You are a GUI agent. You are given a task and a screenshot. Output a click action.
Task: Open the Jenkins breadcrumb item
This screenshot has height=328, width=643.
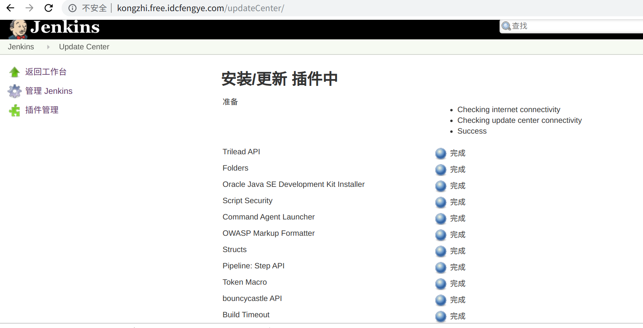(x=21, y=47)
